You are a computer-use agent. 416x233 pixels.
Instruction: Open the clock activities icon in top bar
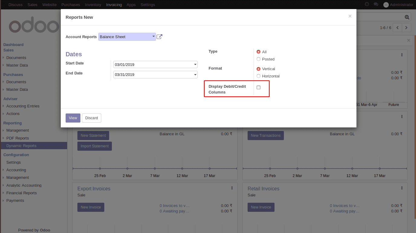coord(367,5)
